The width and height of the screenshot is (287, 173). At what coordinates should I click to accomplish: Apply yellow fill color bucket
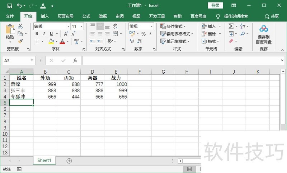pyautogui.click(x=51, y=41)
